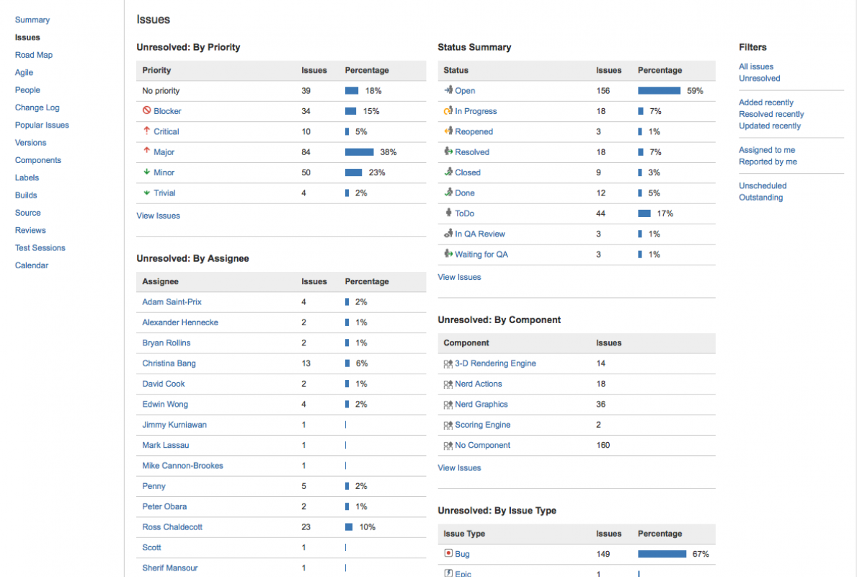Click the In Progress status icon
Image resolution: width=857 pixels, height=577 pixels.
(448, 111)
